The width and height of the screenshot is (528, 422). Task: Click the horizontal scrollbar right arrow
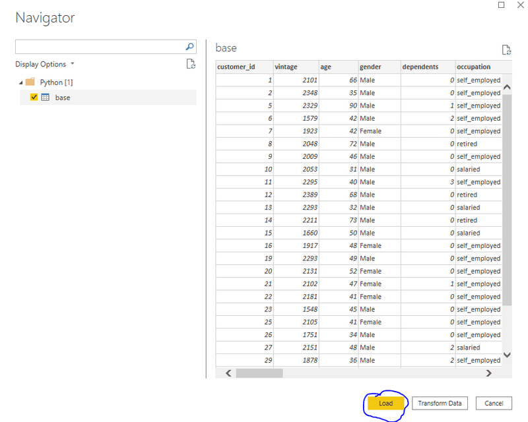pos(489,373)
